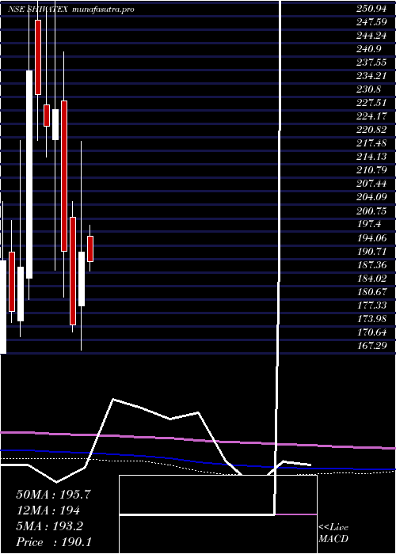This screenshot has width=396, height=554.
Task: Click price label 234.21
Action: [371, 76]
